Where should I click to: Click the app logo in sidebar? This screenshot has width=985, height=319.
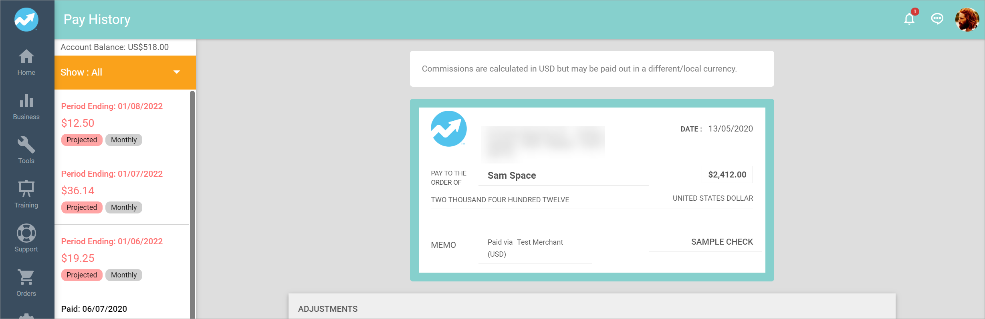pos(26,19)
